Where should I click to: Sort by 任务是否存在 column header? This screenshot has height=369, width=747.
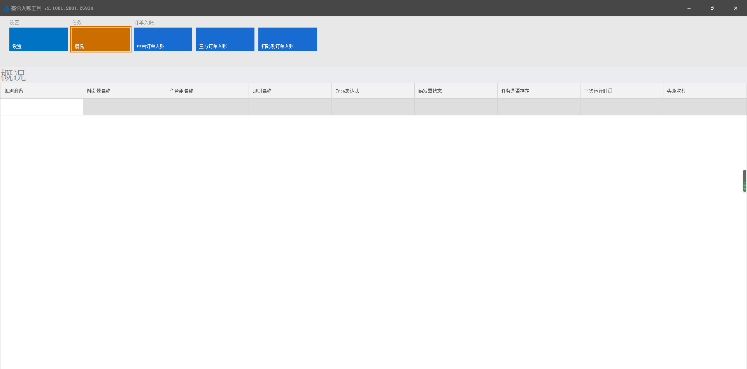pyautogui.click(x=539, y=91)
